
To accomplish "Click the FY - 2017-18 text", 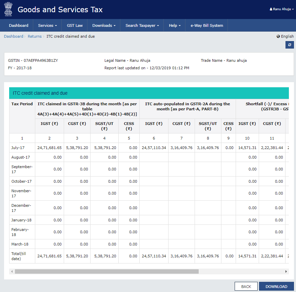I will click(20, 68).
